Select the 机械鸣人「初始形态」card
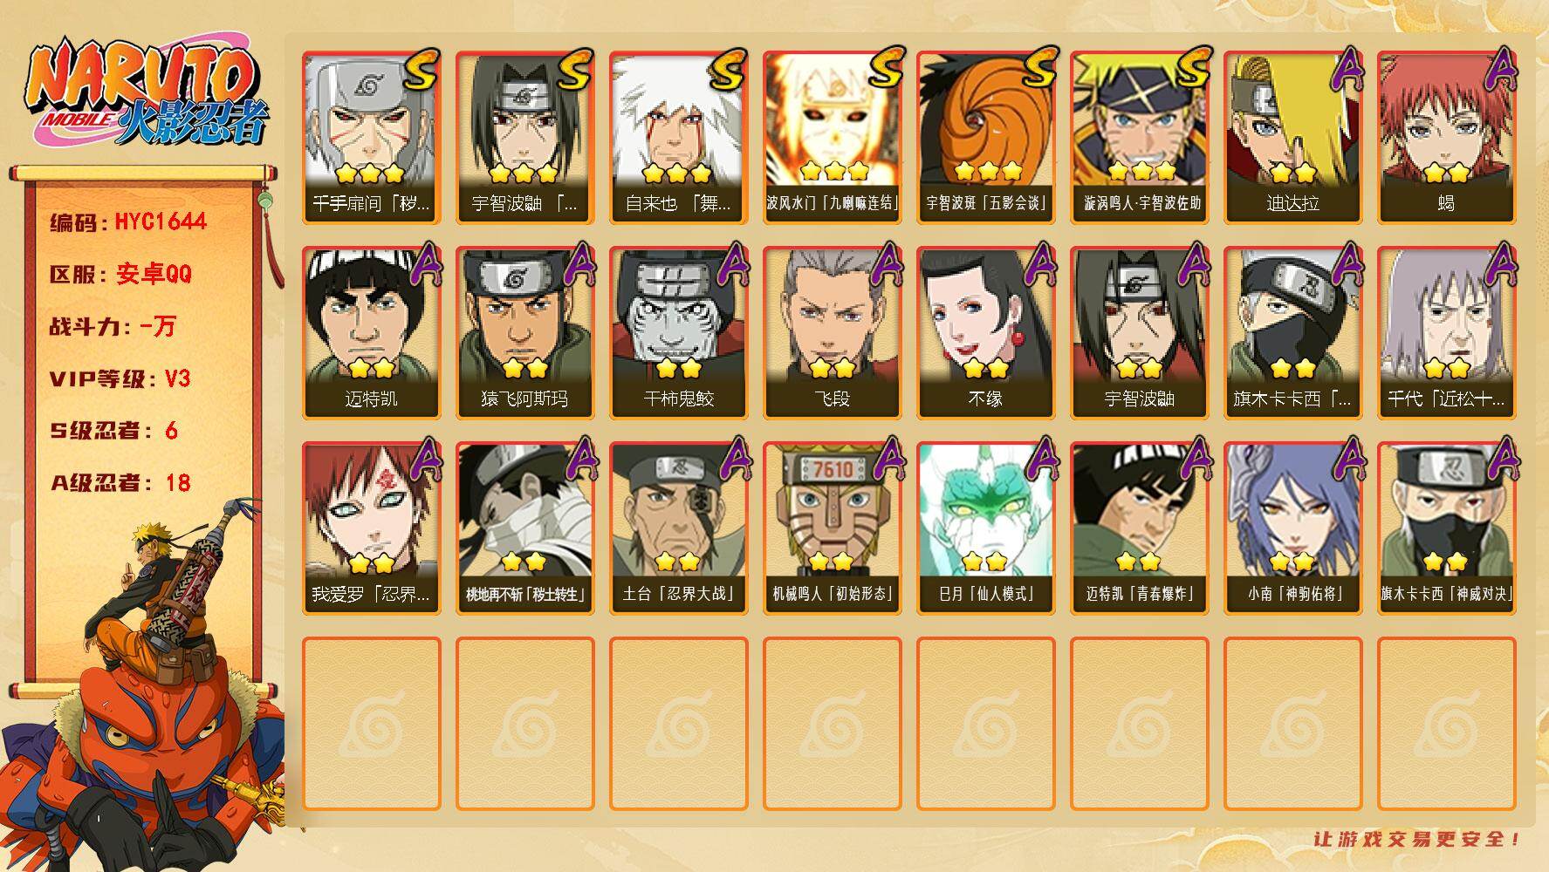The width and height of the screenshot is (1549, 872). (832, 528)
